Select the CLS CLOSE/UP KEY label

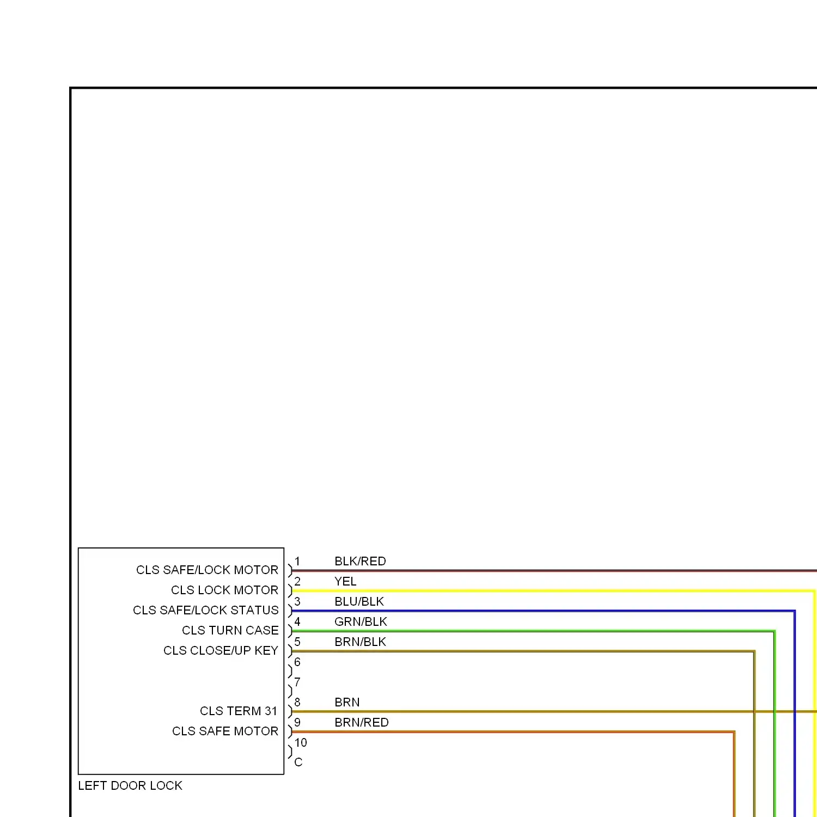tap(221, 650)
